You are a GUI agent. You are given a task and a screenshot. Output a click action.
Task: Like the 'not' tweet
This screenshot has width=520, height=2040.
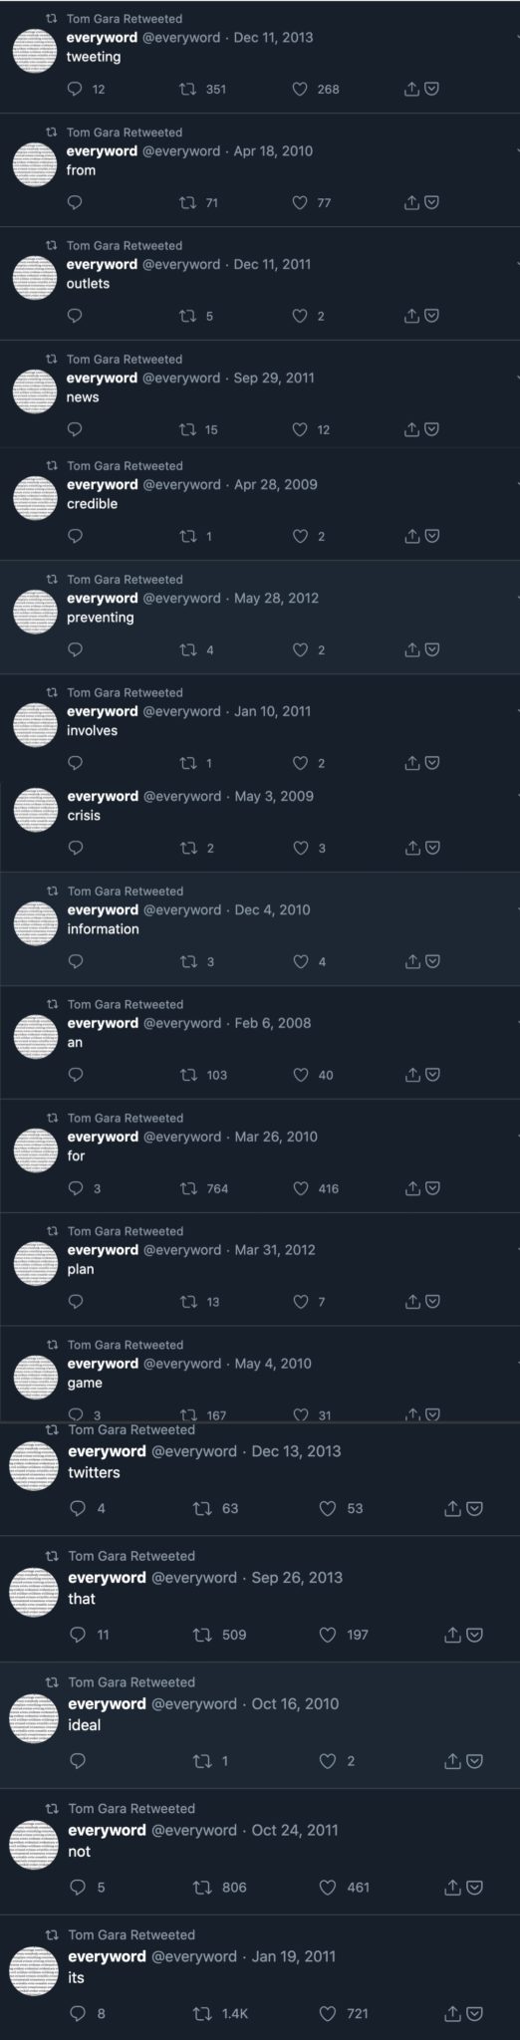[327, 1888]
